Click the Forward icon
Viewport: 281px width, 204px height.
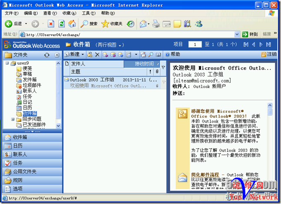(121, 55)
